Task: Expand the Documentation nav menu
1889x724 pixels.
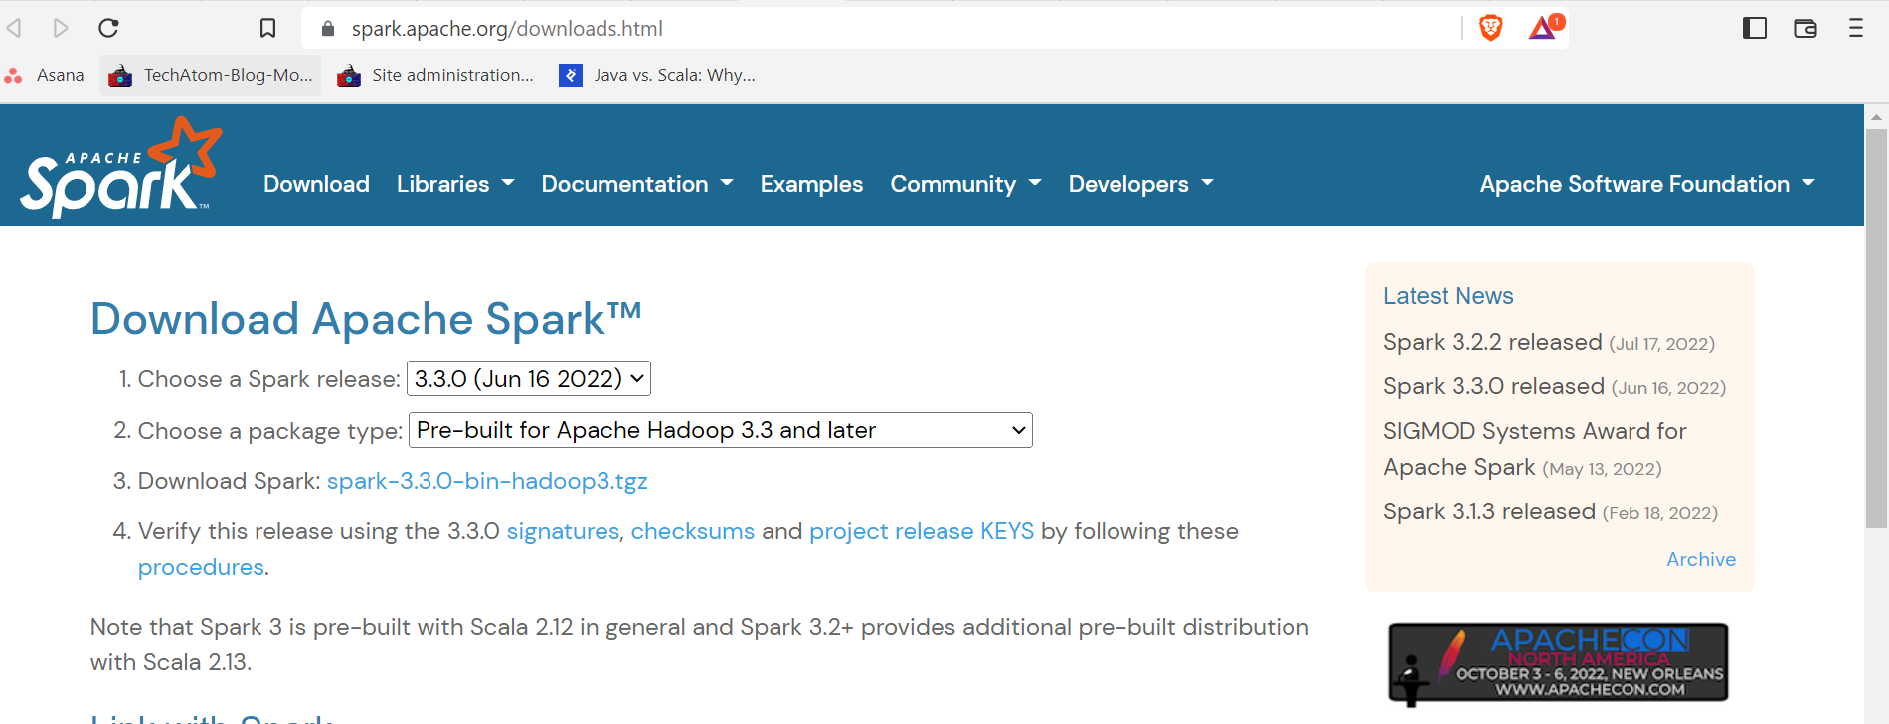Action: (637, 184)
